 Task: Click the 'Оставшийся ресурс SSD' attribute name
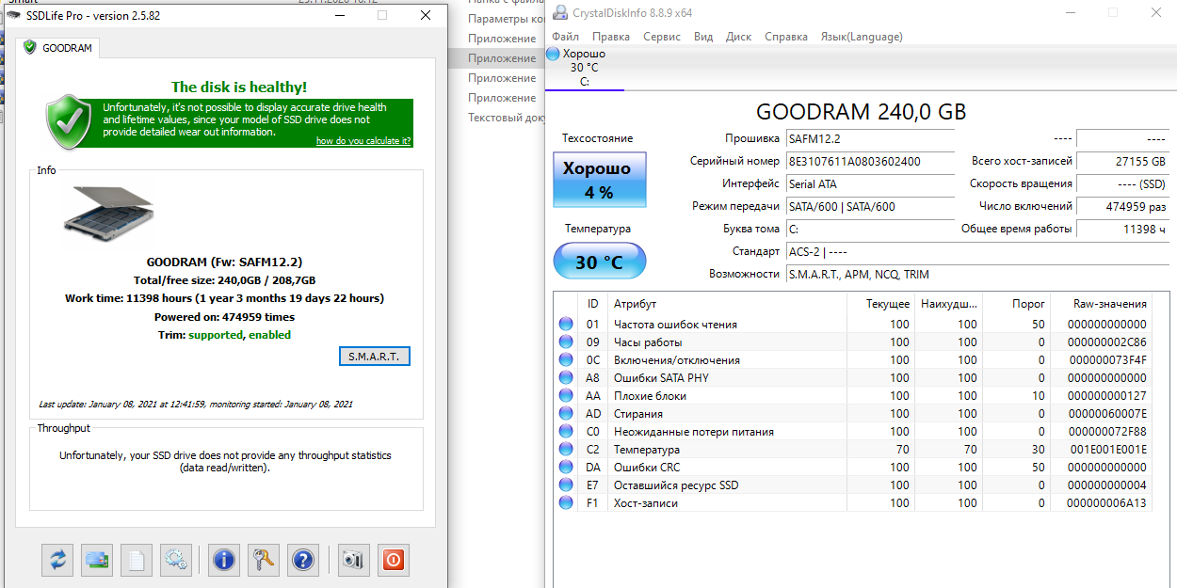coord(676,485)
